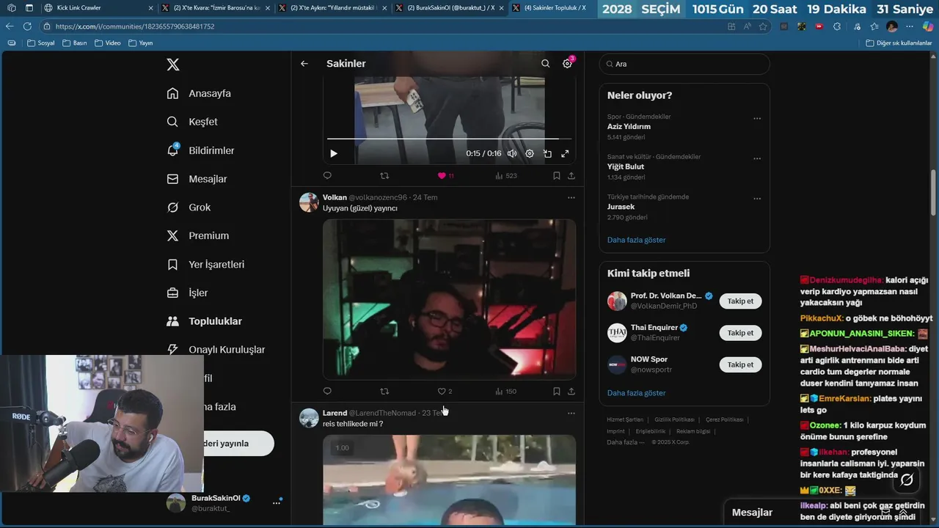The image size is (939, 528).
Task: Open more options on Larend's post
Action: 571,413
